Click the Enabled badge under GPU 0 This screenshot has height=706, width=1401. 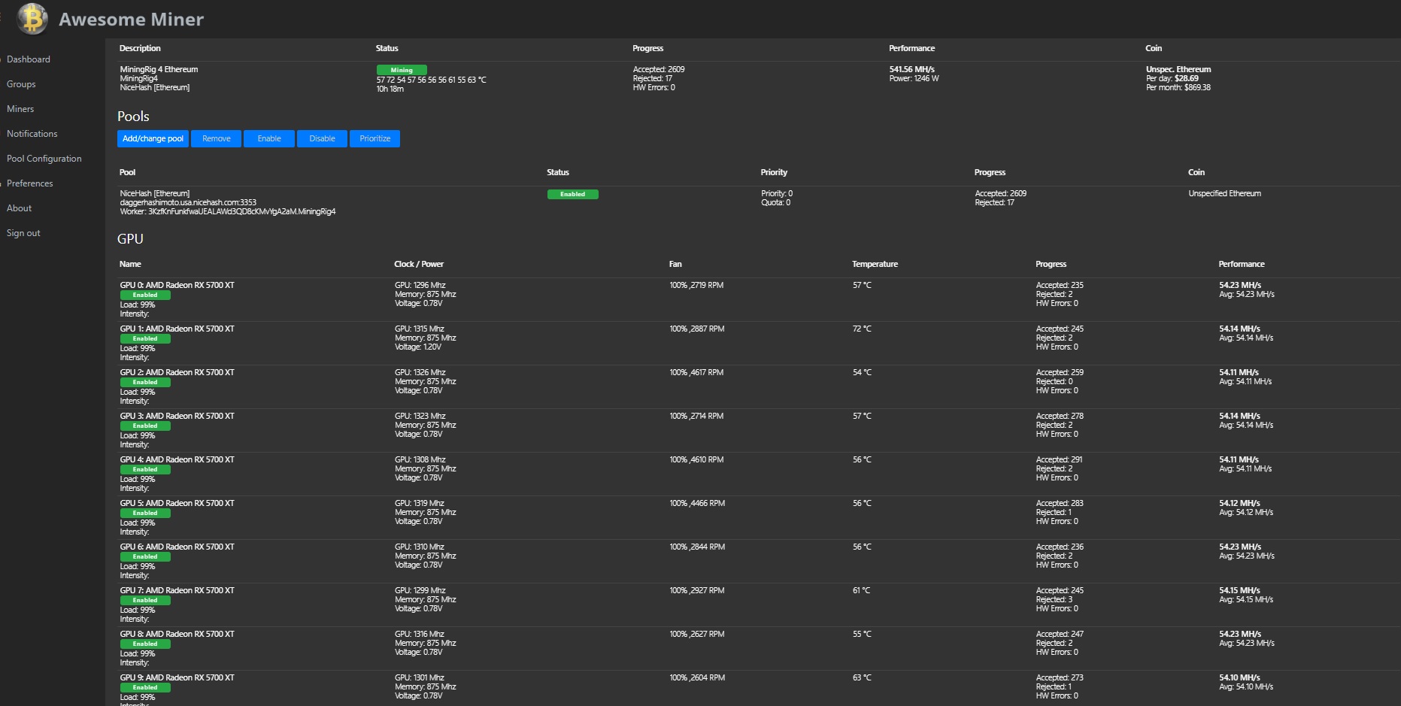coord(145,295)
